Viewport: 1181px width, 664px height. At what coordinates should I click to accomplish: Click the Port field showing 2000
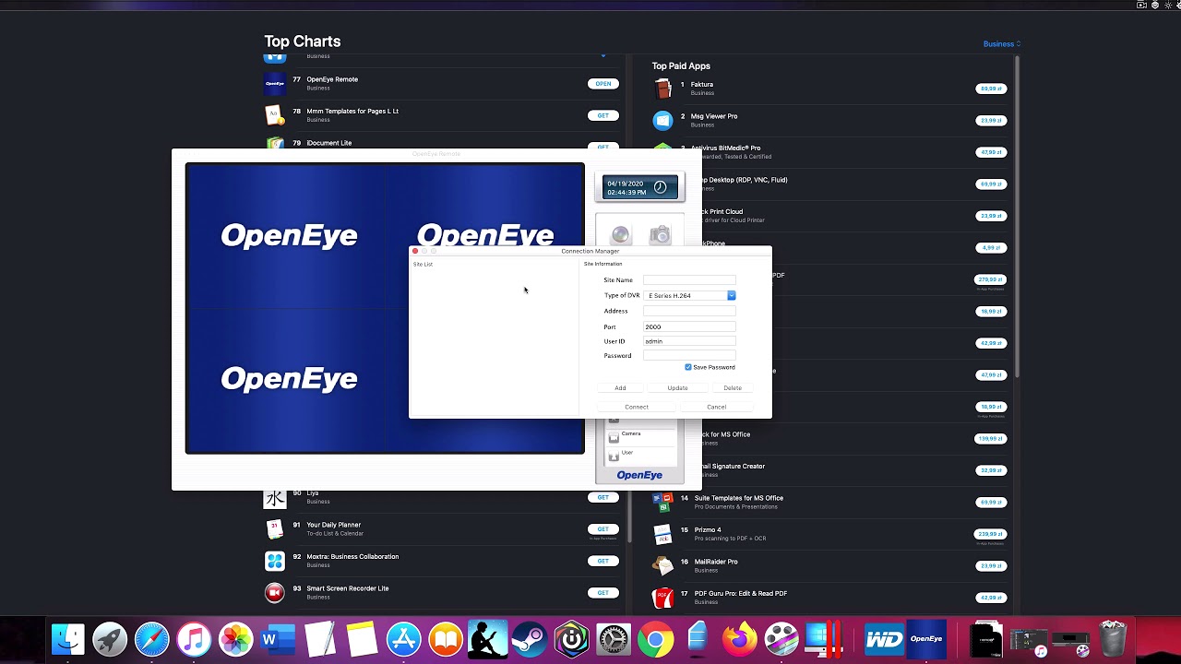[x=689, y=326]
